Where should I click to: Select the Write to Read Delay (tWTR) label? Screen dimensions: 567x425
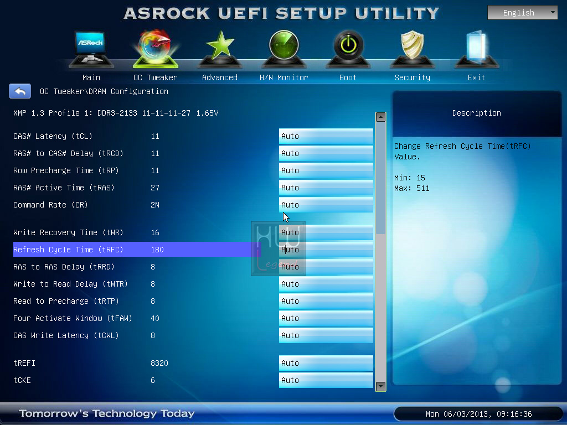[70, 284]
